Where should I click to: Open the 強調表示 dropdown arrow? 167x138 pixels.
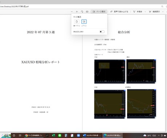tap(163, 12)
